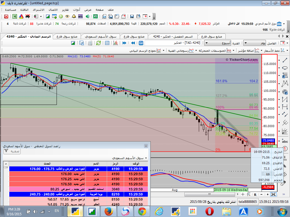Image resolution: width=290 pixels, height=217 pixels.
Task: Click the MetaStock MS spider icon
Action: (x=28, y=16)
